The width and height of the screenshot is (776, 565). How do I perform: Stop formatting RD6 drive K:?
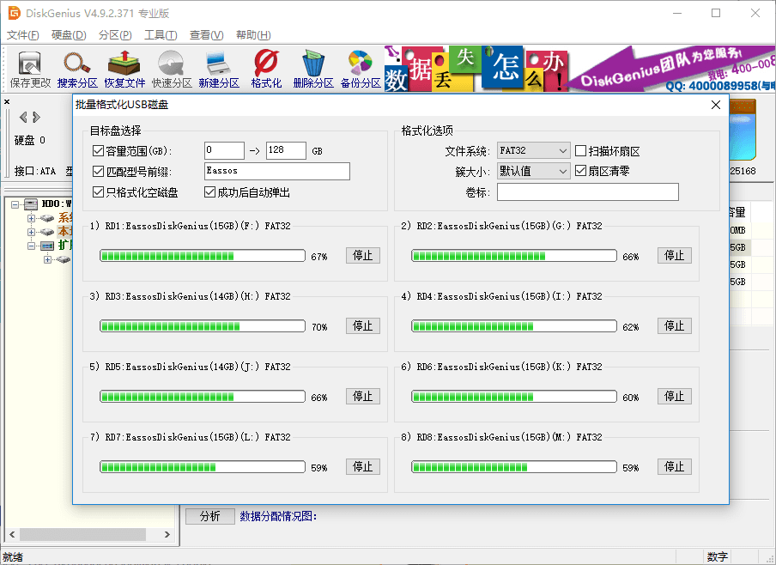[x=675, y=396]
